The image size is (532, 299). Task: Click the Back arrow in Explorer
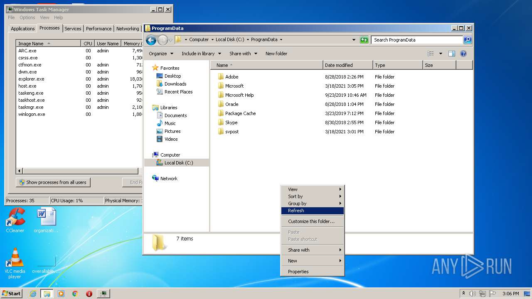151,40
